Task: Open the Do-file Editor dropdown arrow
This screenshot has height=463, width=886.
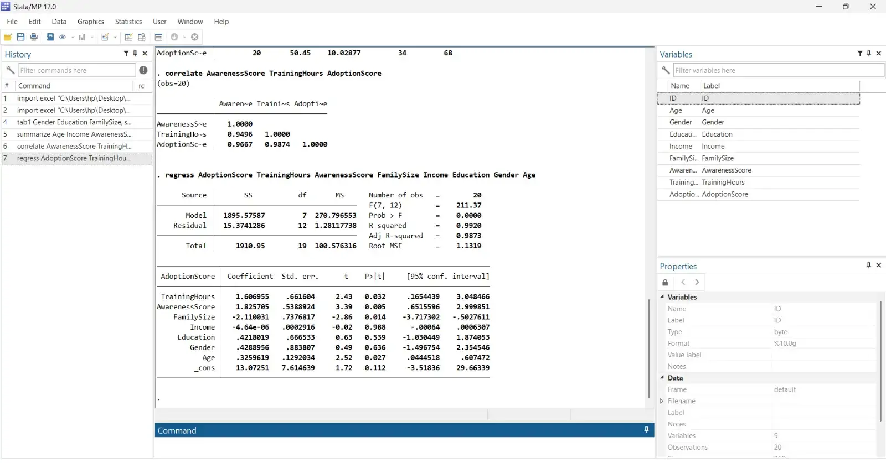Action: click(x=115, y=37)
